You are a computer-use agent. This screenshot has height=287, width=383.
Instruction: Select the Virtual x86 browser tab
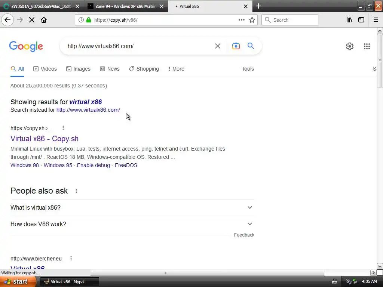tap(210, 6)
